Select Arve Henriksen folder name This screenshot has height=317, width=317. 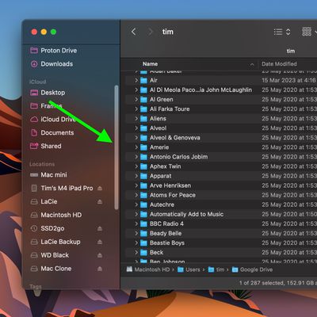(170, 185)
